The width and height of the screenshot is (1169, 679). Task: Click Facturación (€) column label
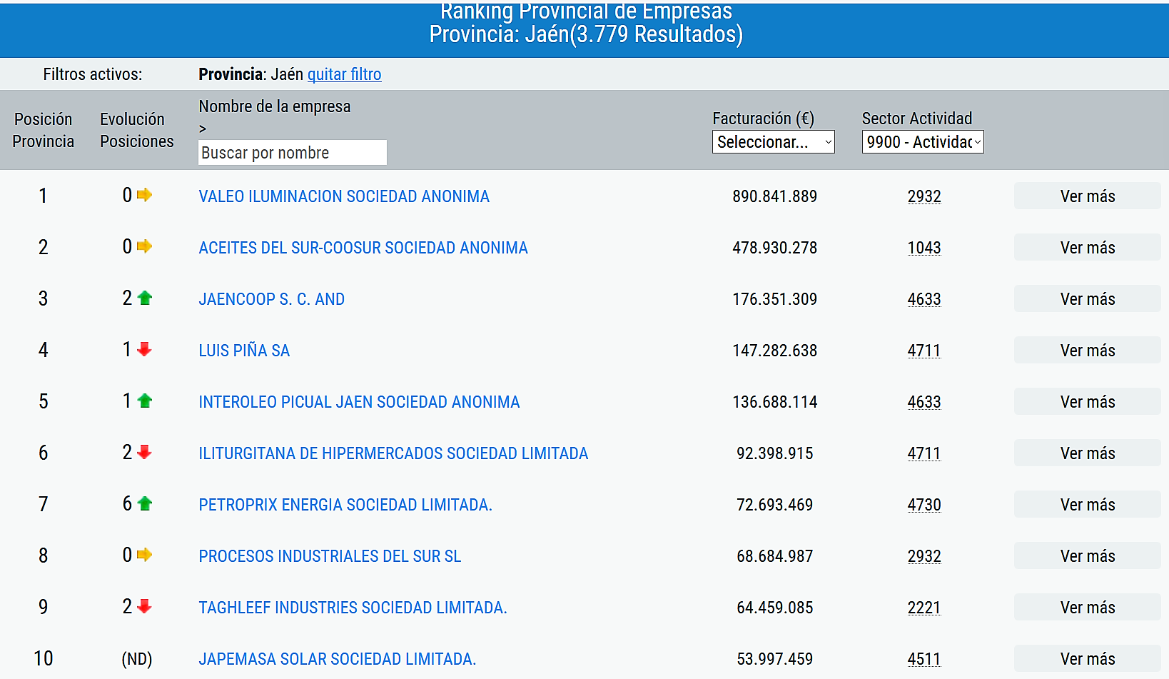point(763,119)
